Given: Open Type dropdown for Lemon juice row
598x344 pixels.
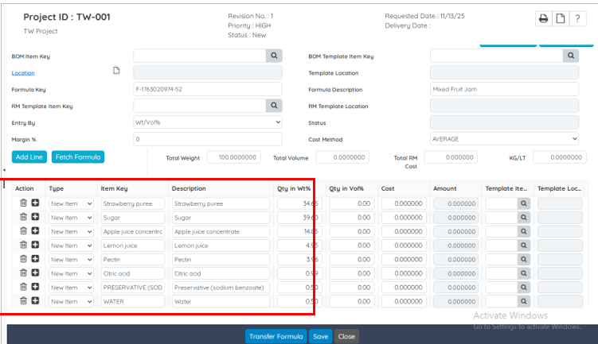Looking at the screenshot, I should pos(72,245).
